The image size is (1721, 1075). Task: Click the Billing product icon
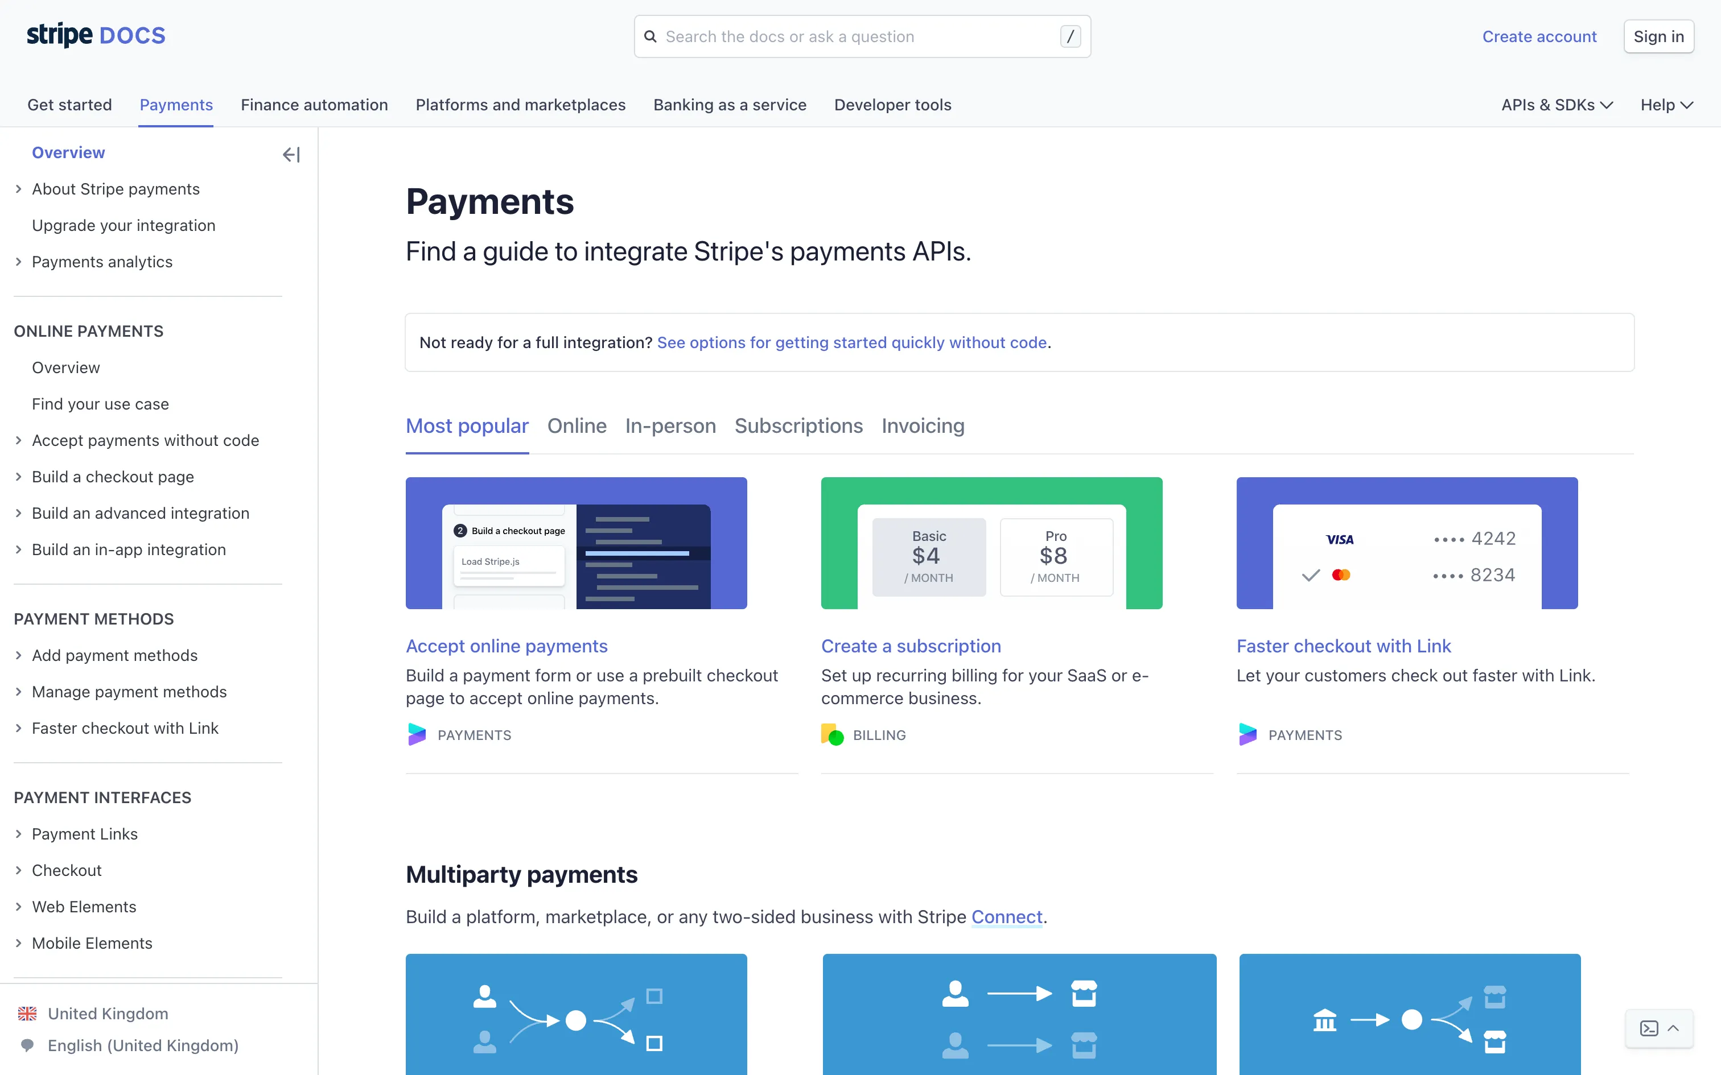point(832,734)
